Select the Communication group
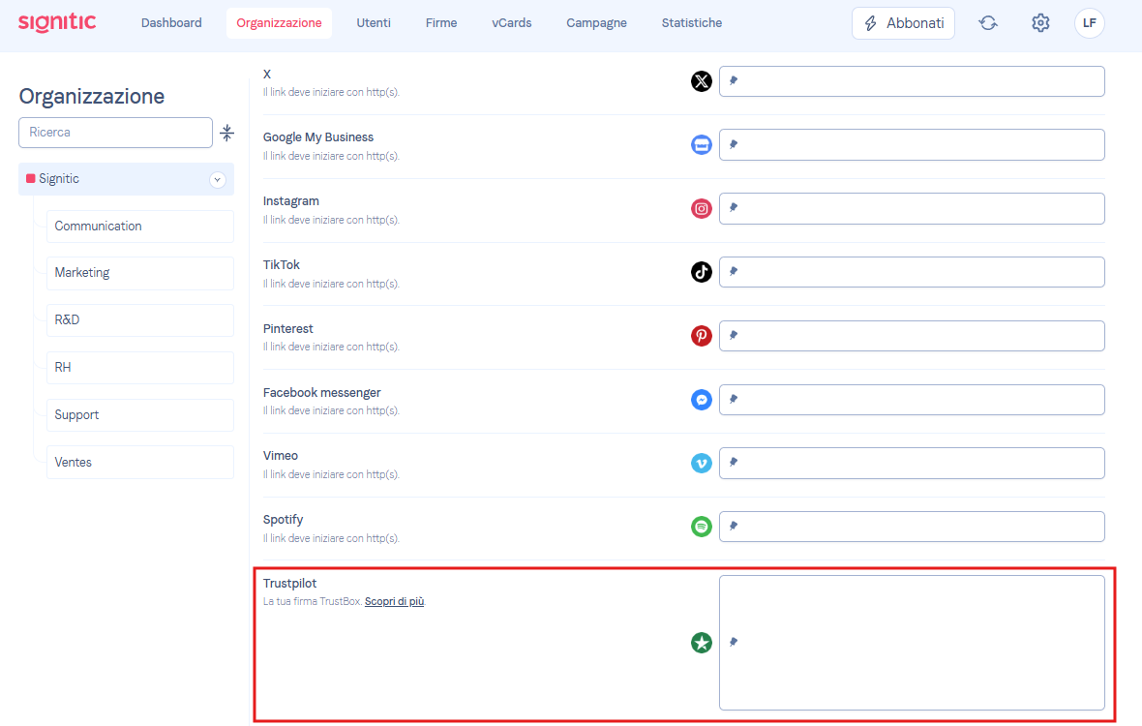Viewport: 1142px width, 726px height. (139, 227)
